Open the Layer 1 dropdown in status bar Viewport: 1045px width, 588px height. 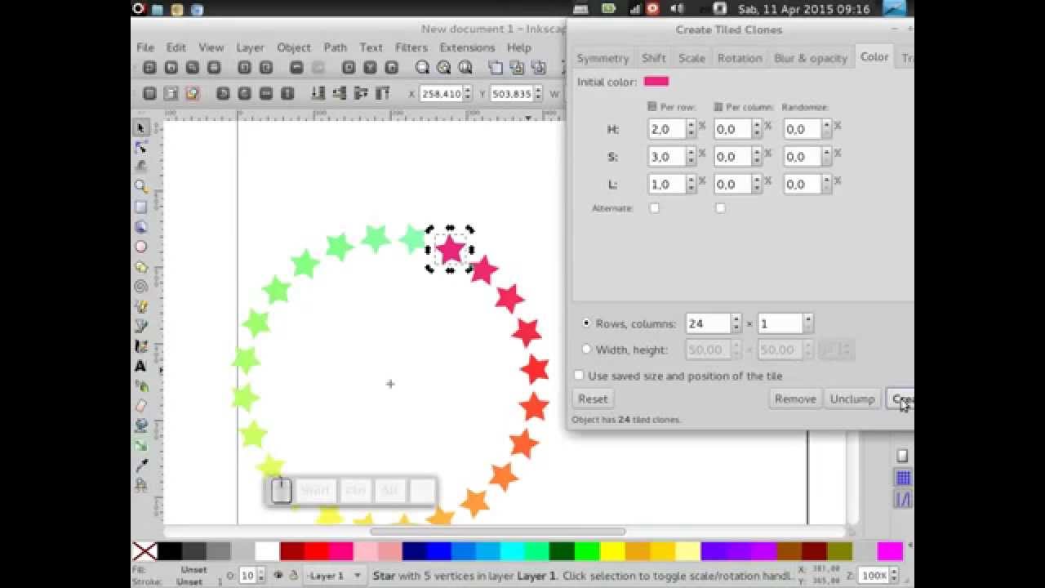pyautogui.click(x=336, y=576)
